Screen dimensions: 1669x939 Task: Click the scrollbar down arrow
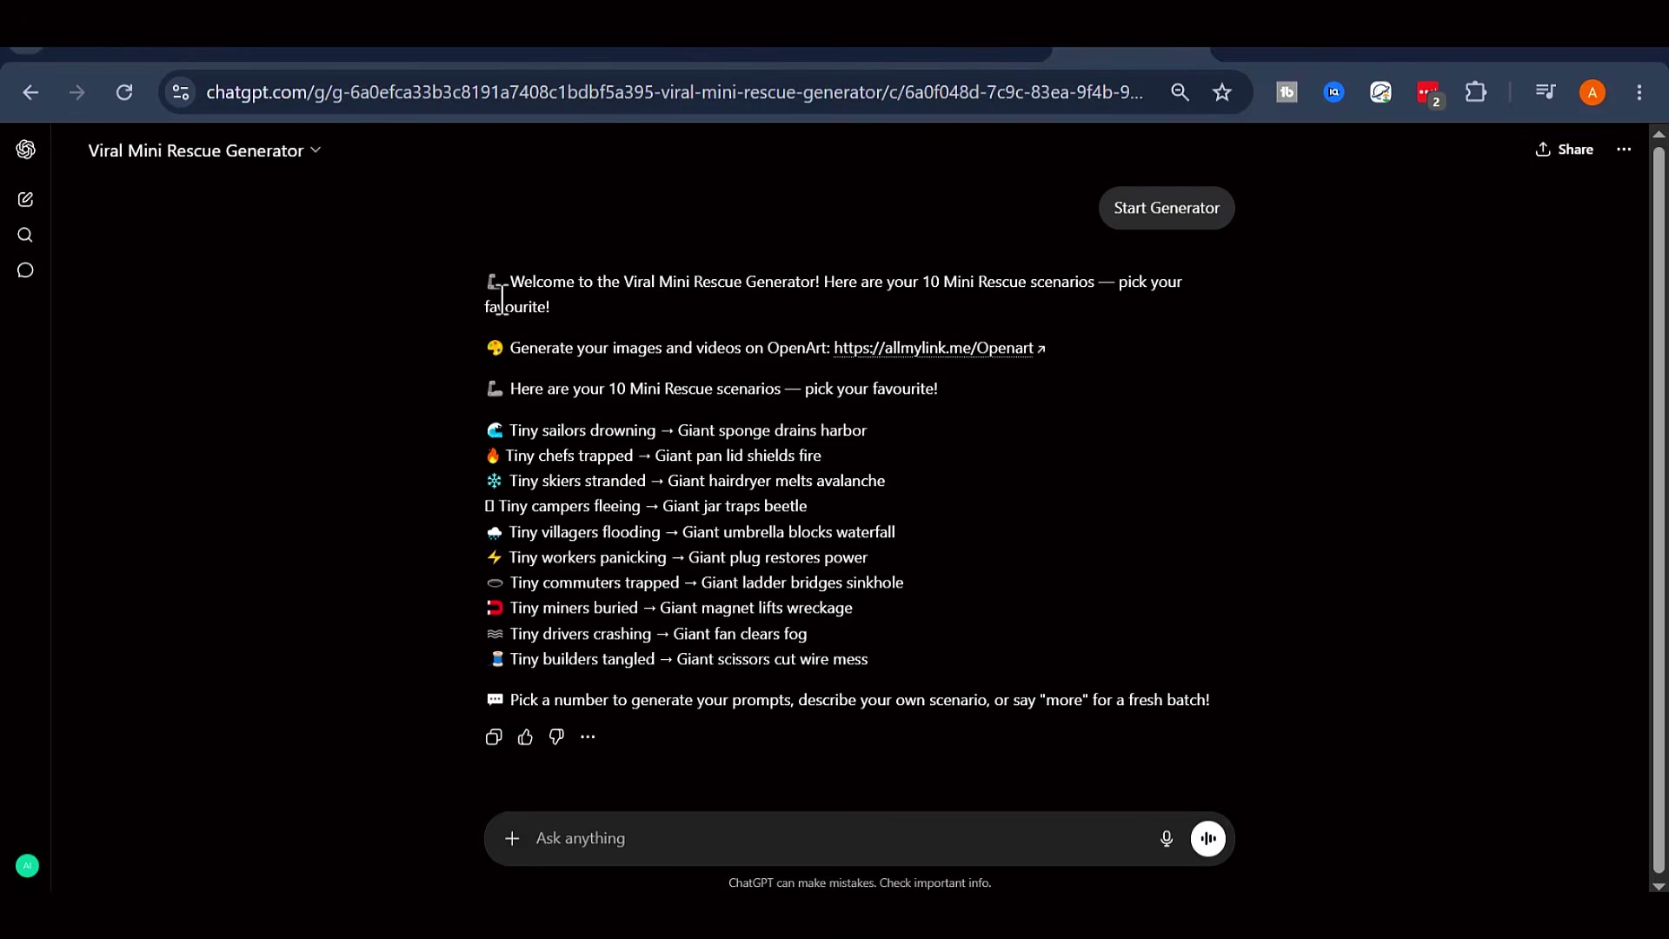(x=1659, y=886)
